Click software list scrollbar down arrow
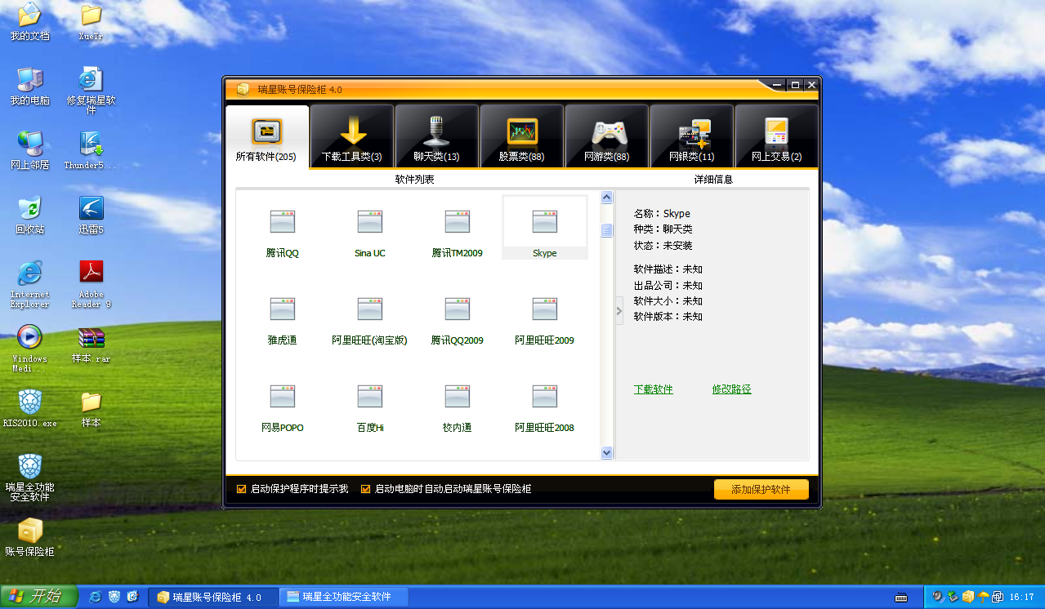This screenshot has height=609, width=1045. (606, 452)
